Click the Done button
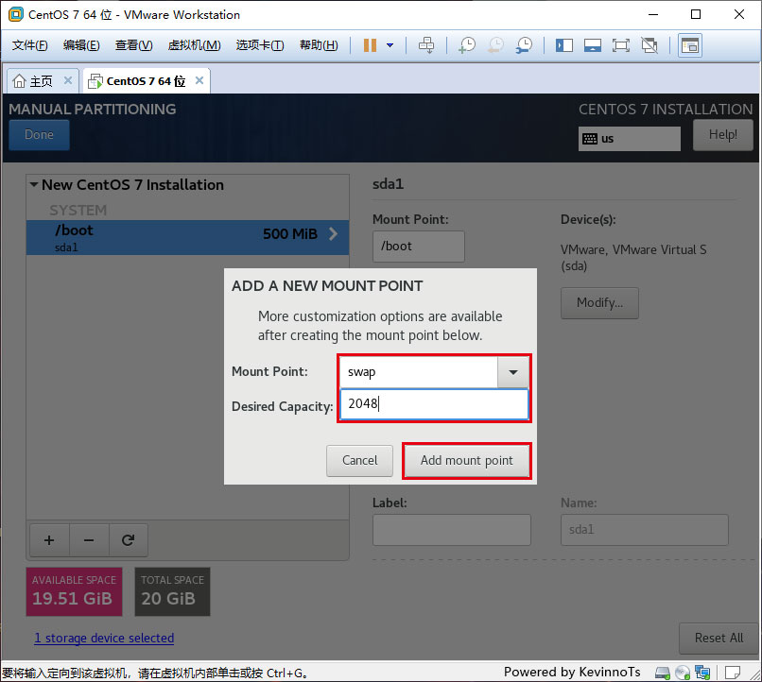Viewport: 762px width, 682px height. [x=39, y=134]
